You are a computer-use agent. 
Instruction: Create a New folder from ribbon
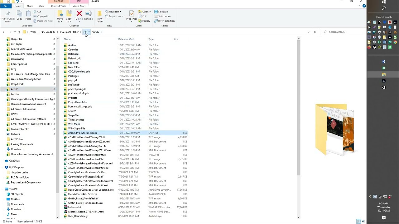point(100,16)
